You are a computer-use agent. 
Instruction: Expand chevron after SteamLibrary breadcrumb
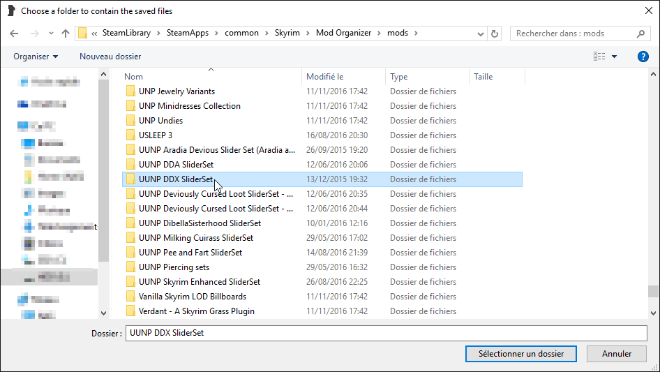158,34
